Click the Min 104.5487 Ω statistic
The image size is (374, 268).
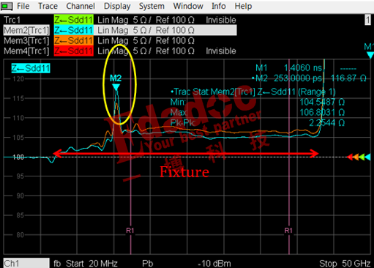click(258, 102)
